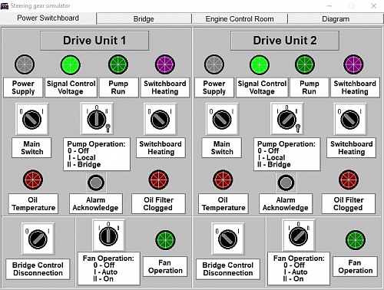Click the Drive Unit 2 header
The height and width of the screenshot is (290, 384).
[285, 41]
